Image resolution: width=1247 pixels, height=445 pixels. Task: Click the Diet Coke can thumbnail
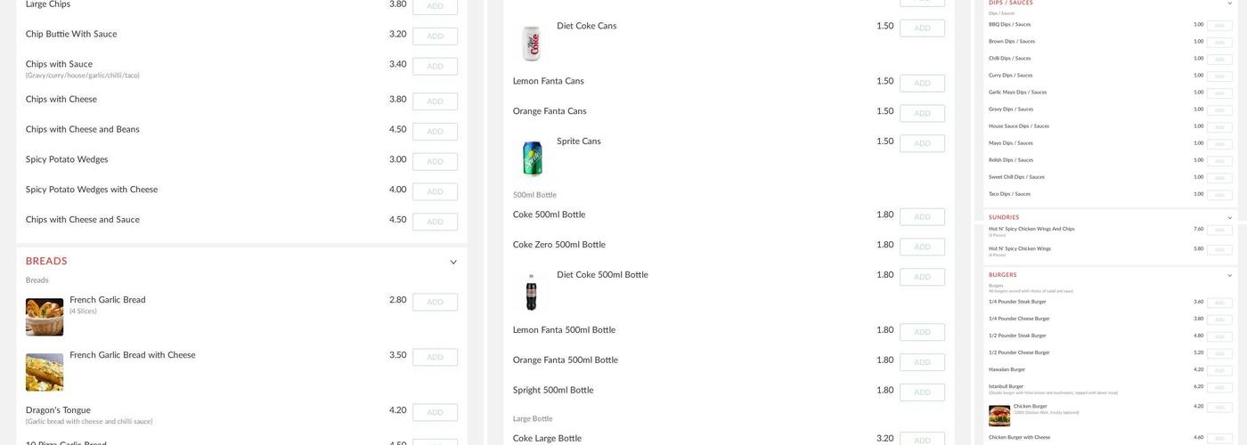(531, 44)
